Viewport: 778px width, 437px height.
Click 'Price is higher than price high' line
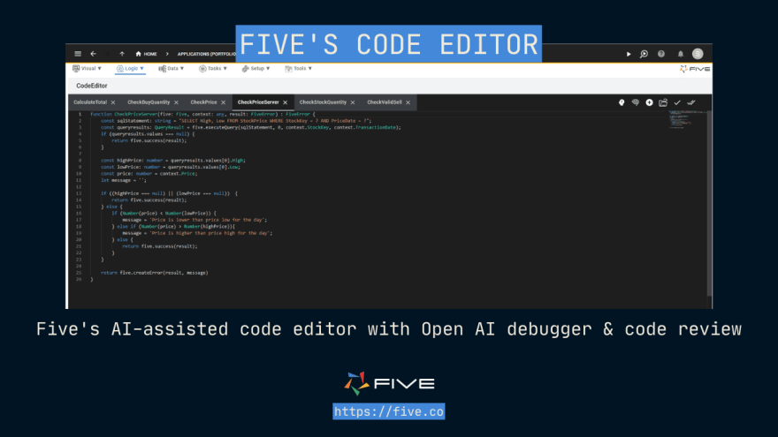197,233
